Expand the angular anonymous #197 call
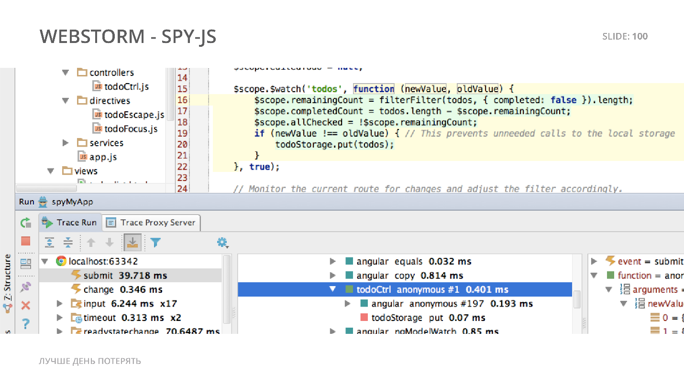The height and width of the screenshot is (384, 684). (x=348, y=304)
